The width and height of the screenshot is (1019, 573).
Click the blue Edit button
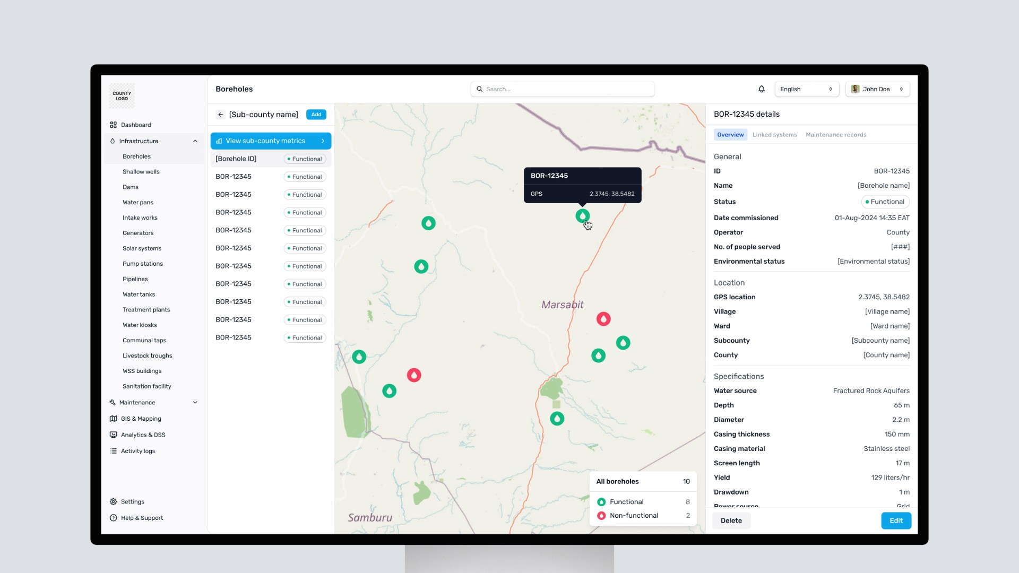[896, 520]
